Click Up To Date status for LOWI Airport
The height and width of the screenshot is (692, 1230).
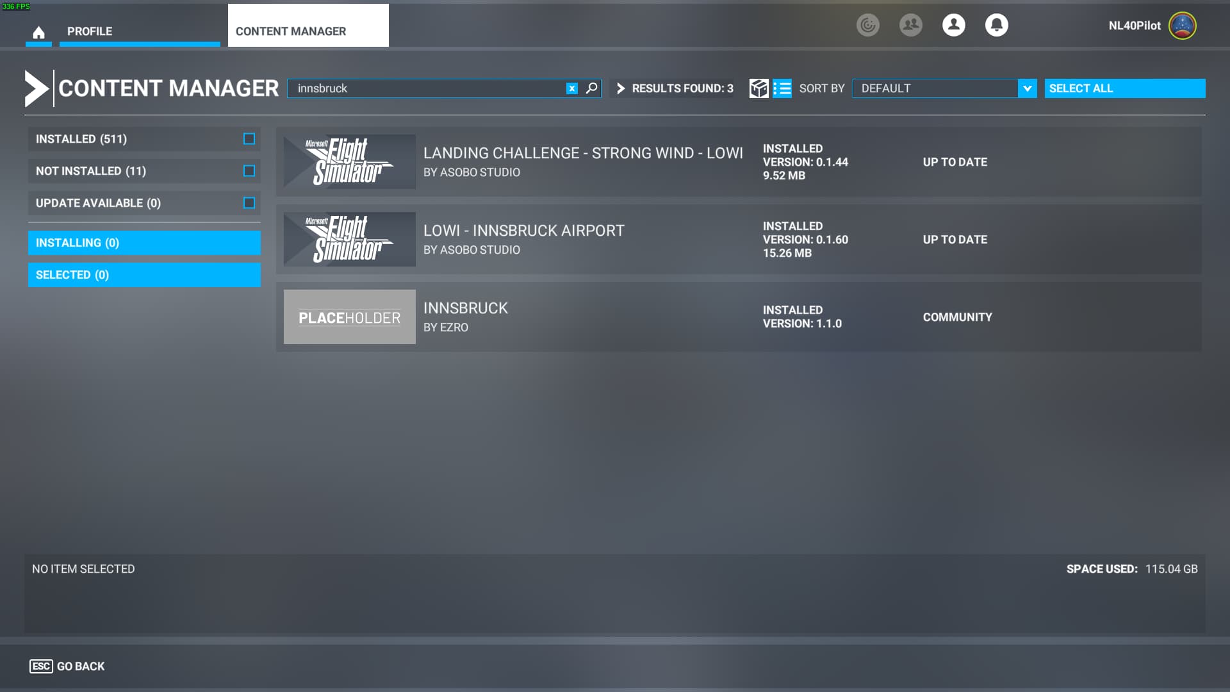[955, 240]
